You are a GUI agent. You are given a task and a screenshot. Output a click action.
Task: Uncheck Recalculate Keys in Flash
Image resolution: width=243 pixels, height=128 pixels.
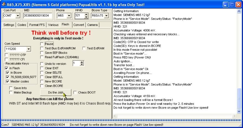(6, 68)
